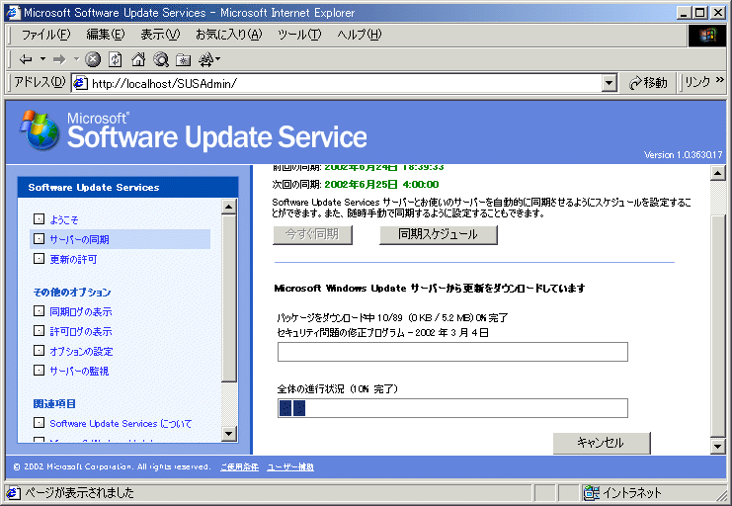Click the IE icon in title bar

coord(13,13)
